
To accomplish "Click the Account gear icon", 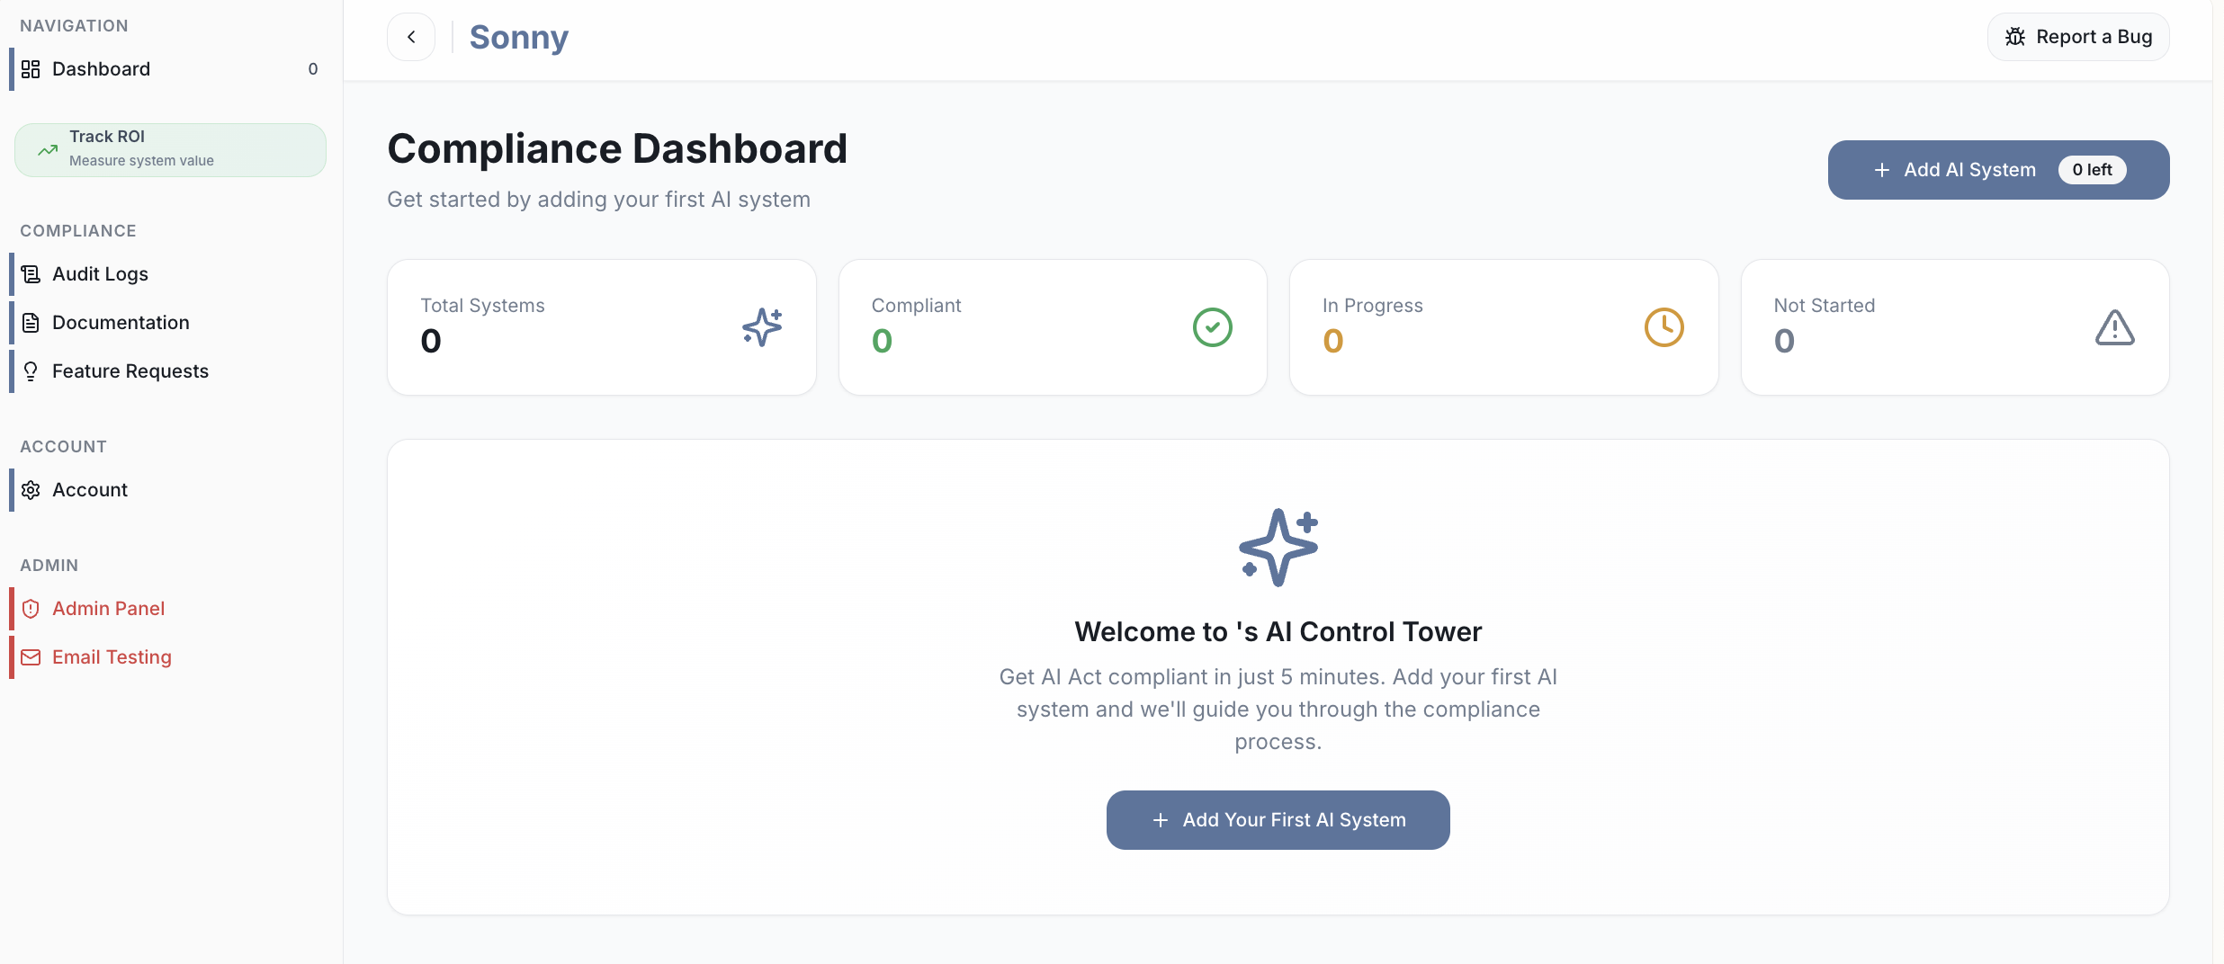I will pyautogui.click(x=31, y=490).
